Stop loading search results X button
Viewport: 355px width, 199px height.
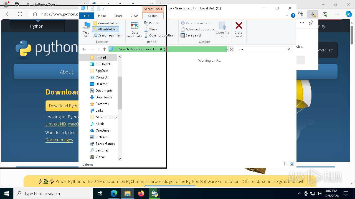click(231, 49)
